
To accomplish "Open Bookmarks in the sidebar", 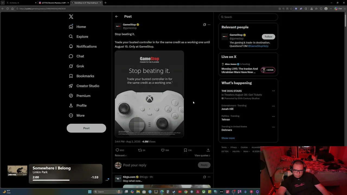I will pyautogui.click(x=81, y=76).
